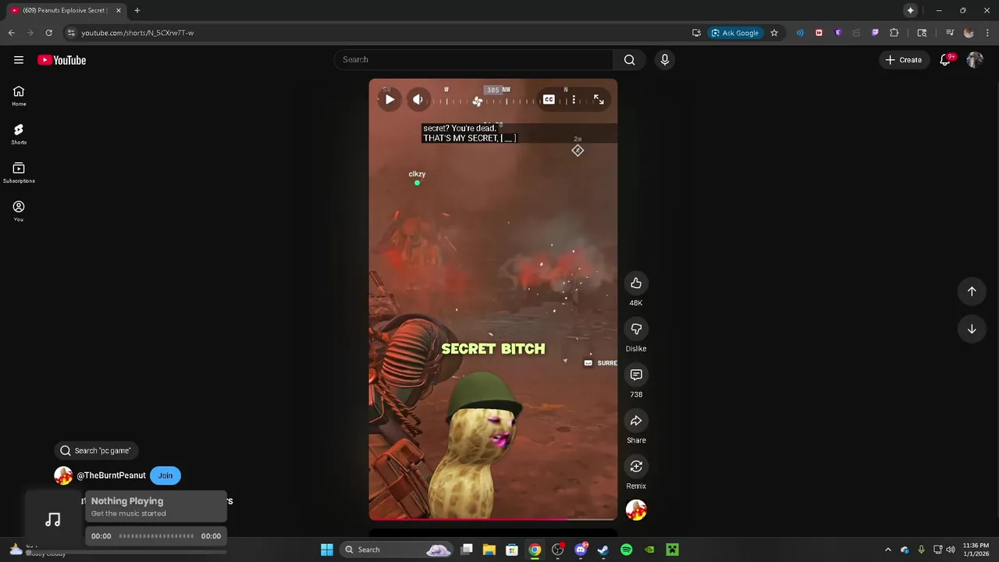Like the Short with thumbs up
Screen dimensions: 999x562
pyautogui.click(x=636, y=283)
